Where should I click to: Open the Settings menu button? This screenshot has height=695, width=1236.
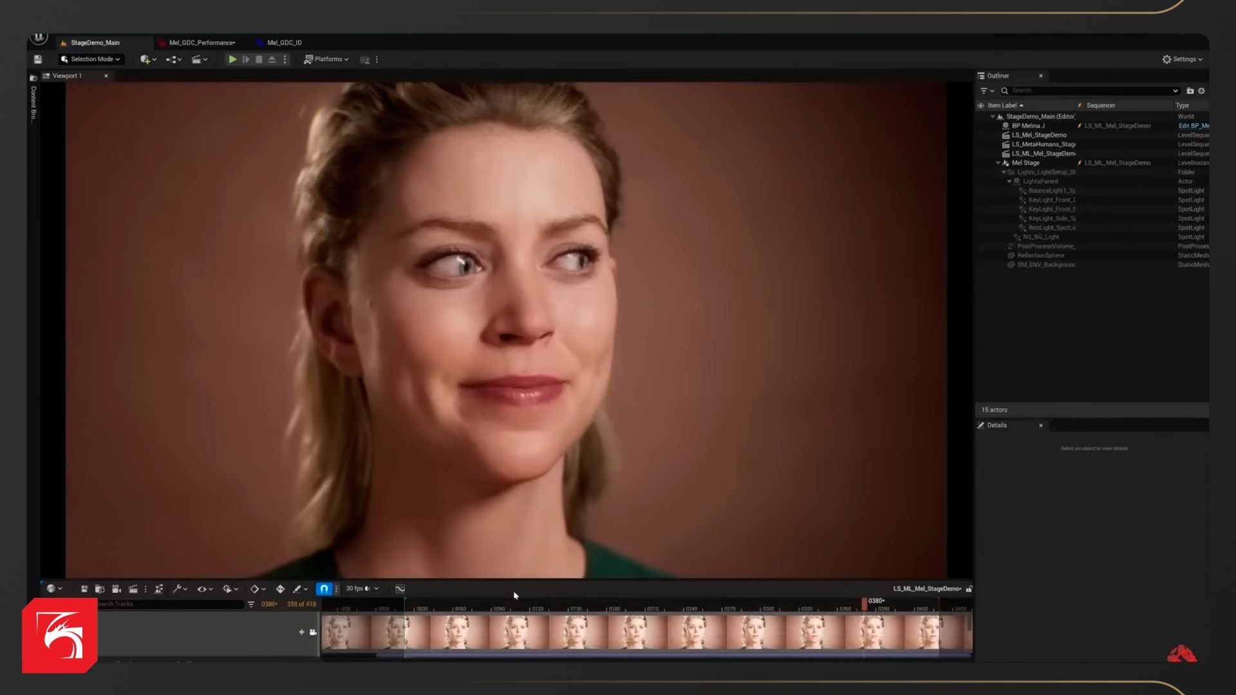(x=1183, y=59)
